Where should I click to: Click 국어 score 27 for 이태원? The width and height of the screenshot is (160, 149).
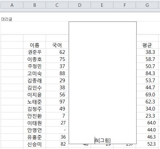[x=57, y=123]
